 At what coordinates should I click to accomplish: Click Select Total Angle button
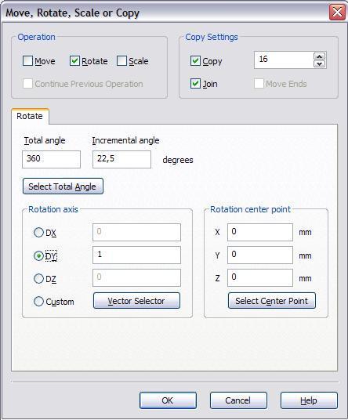point(63,186)
